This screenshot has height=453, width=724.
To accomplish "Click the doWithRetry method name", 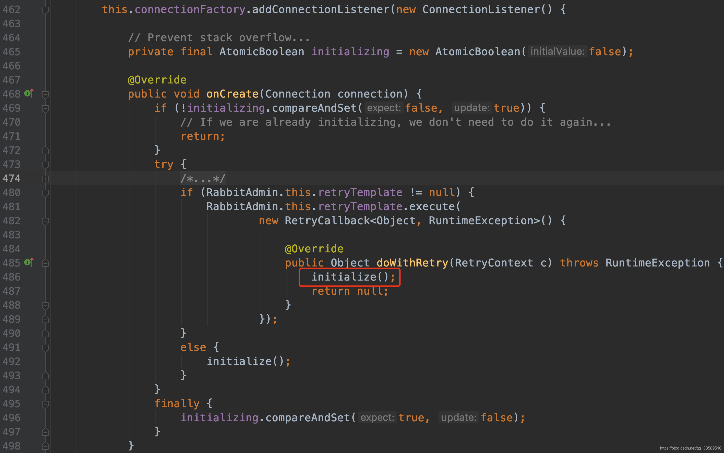I will [412, 263].
